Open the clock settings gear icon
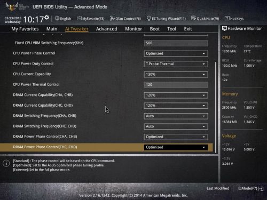Image resolution: width=267 pixels, height=200 pixels. click(46, 18)
